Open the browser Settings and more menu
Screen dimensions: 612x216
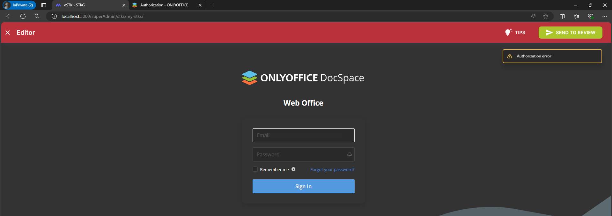point(605,16)
